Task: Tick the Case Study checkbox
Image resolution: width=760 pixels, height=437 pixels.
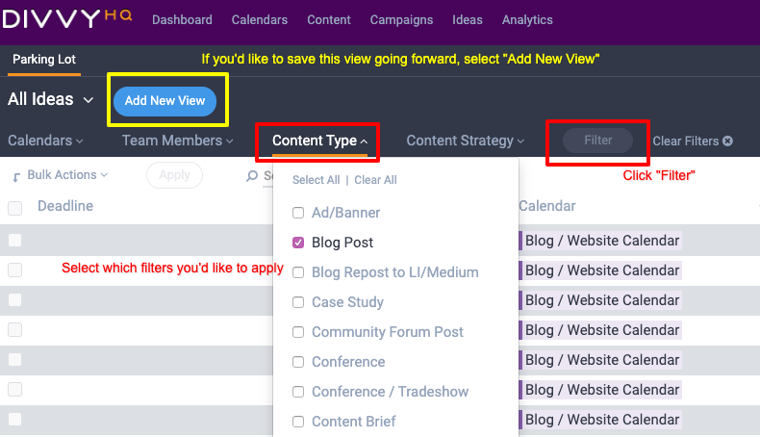Action: 298,302
